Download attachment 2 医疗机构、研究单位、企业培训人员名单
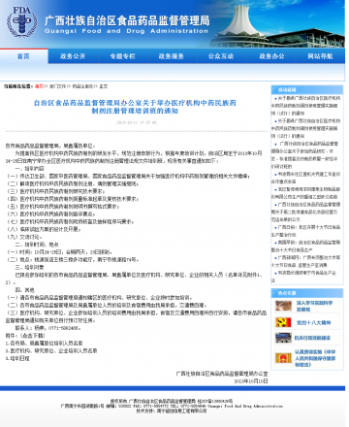The height and width of the screenshot is (427, 349). pyautogui.click(x=51, y=350)
